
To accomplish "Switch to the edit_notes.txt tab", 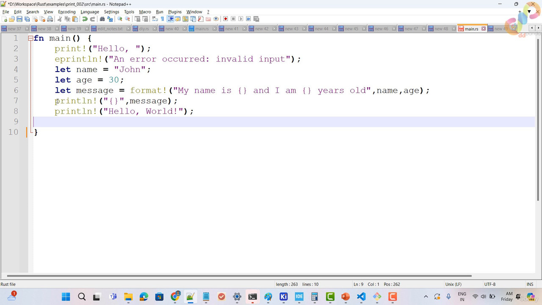I will pyautogui.click(x=108, y=29).
